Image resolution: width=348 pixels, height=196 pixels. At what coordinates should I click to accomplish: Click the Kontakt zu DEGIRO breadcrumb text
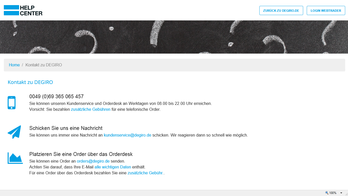(x=44, y=65)
